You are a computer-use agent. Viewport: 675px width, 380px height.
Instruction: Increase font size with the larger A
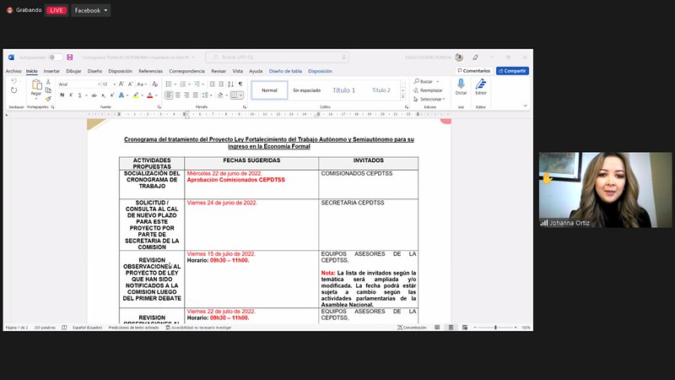click(x=121, y=84)
